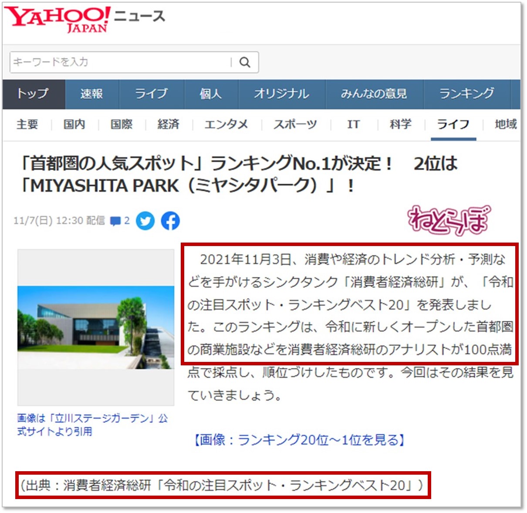Focus the キーワードを入力 search field

point(120,62)
